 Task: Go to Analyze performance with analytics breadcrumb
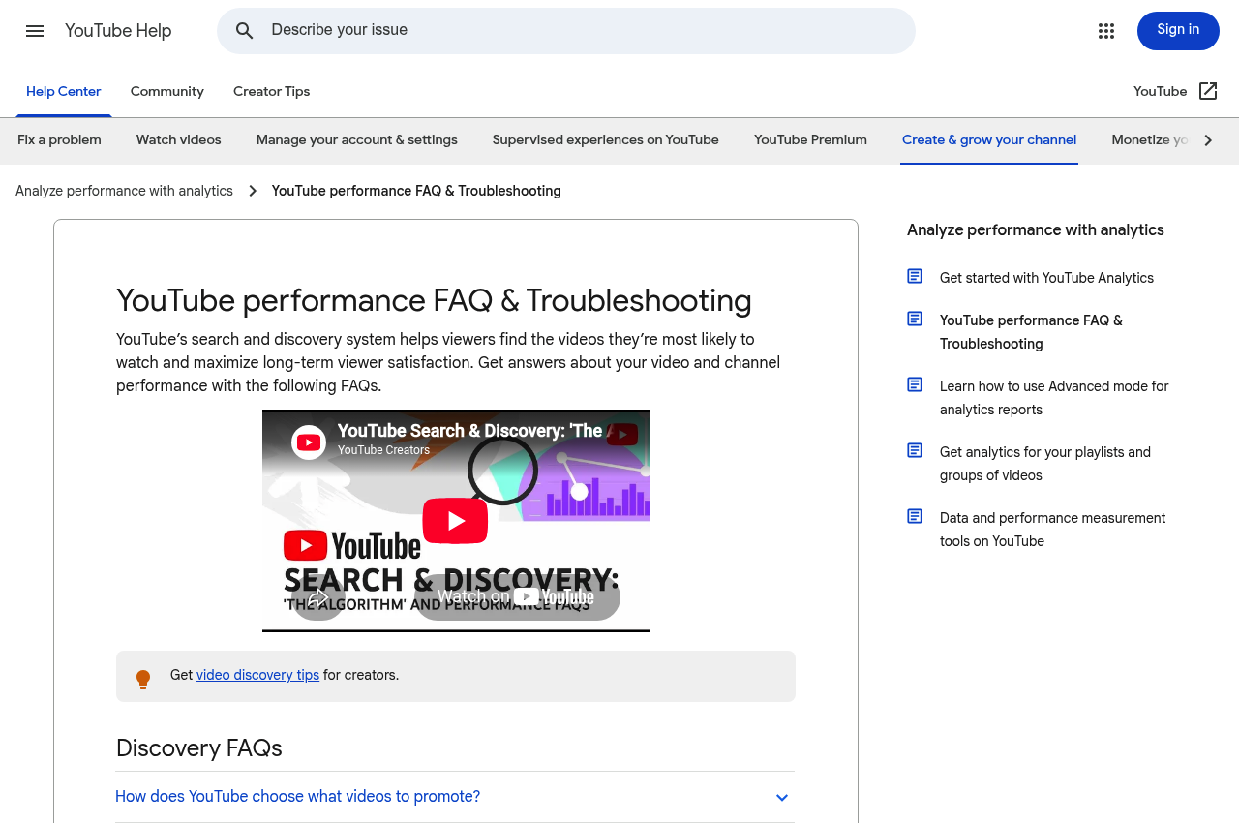pos(124,191)
